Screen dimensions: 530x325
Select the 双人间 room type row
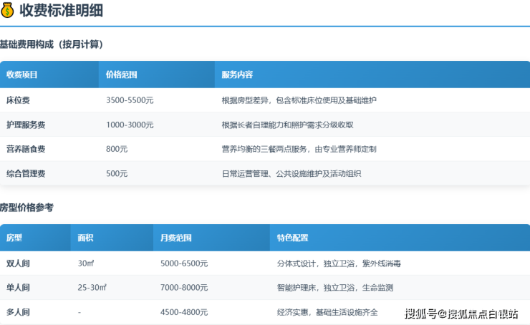(x=18, y=263)
